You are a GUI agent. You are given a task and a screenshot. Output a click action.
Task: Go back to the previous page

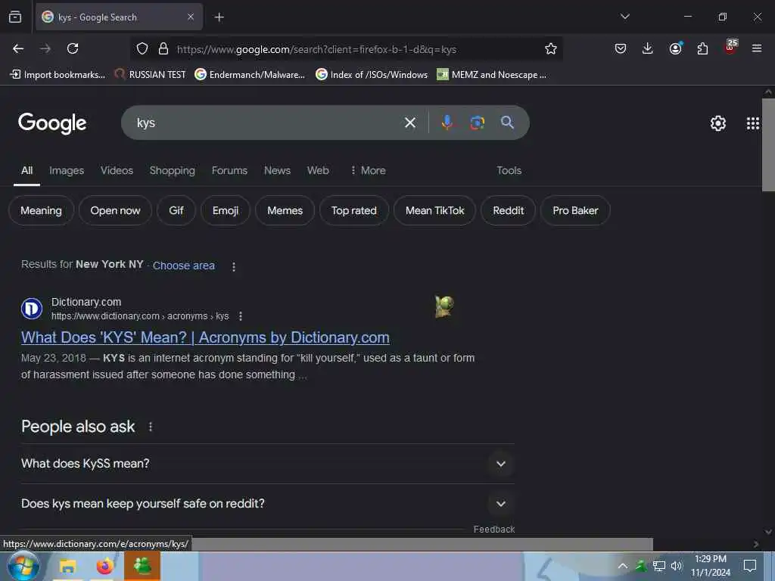click(18, 48)
